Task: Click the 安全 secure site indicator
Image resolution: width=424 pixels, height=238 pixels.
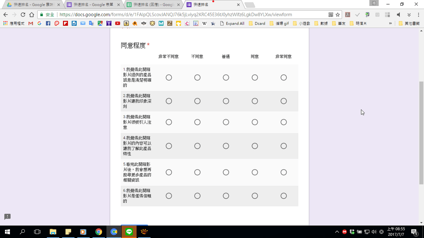Action: tap(47, 15)
